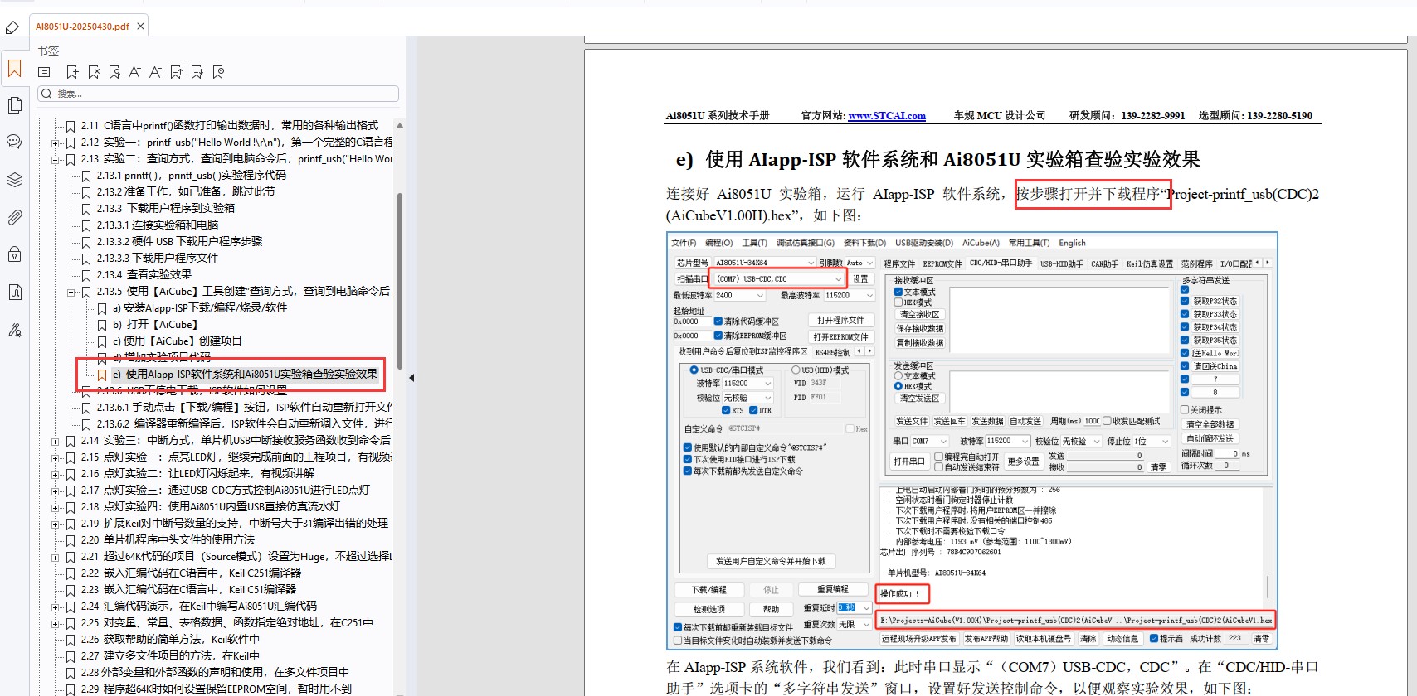Expand bookmark 2.19 扩展Keil对中断号
Image resolution: width=1417 pixels, height=696 pixels.
[x=56, y=524]
